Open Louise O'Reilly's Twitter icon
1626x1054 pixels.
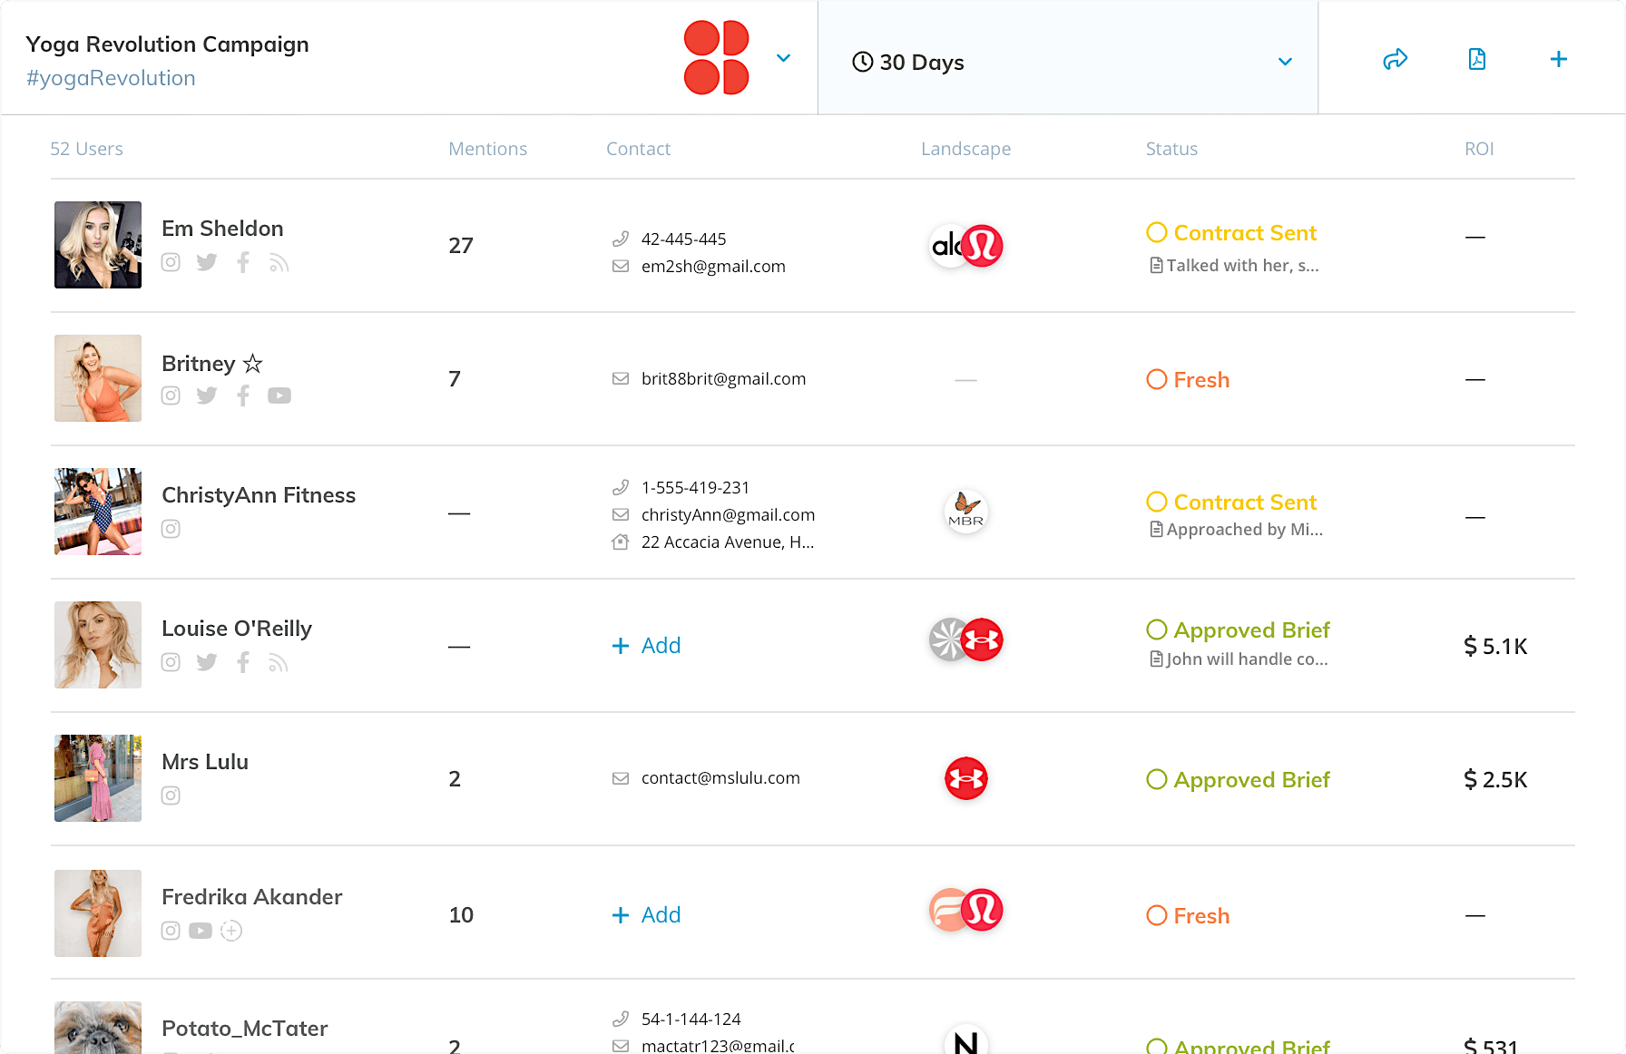tap(207, 662)
